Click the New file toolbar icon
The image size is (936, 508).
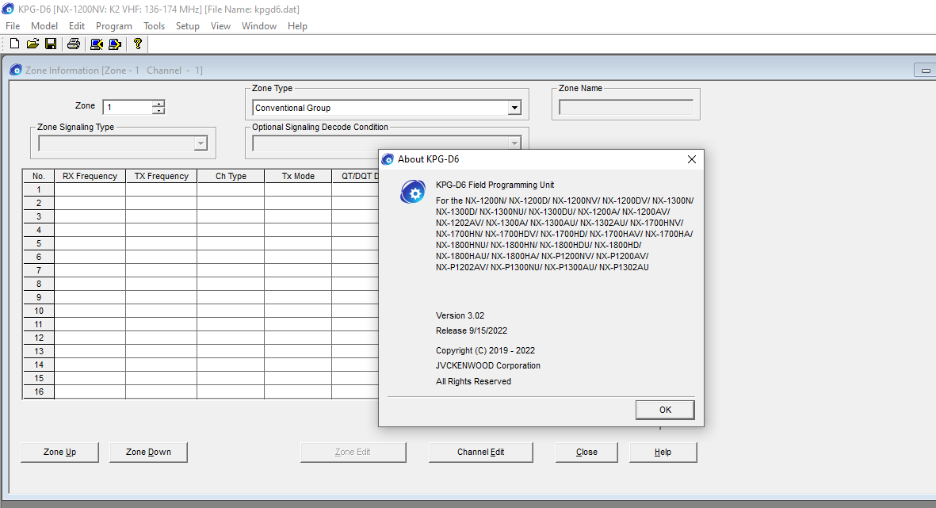click(15, 44)
